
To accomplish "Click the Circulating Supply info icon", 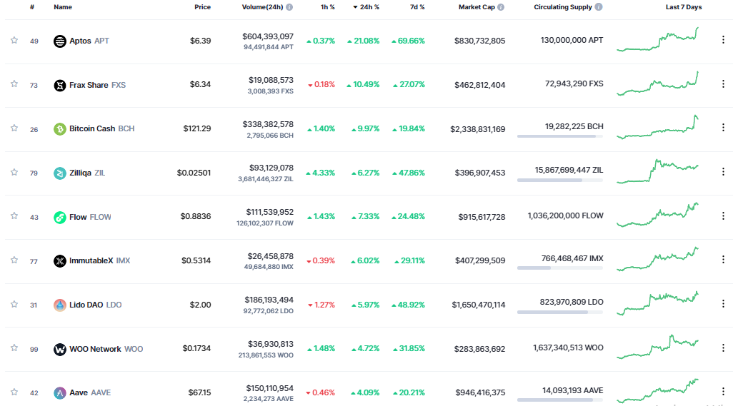I will point(598,7).
